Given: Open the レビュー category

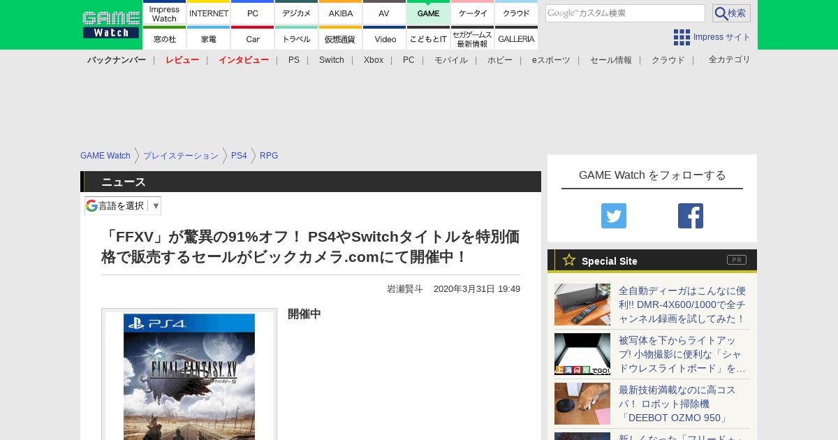Looking at the screenshot, I should click(182, 60).
